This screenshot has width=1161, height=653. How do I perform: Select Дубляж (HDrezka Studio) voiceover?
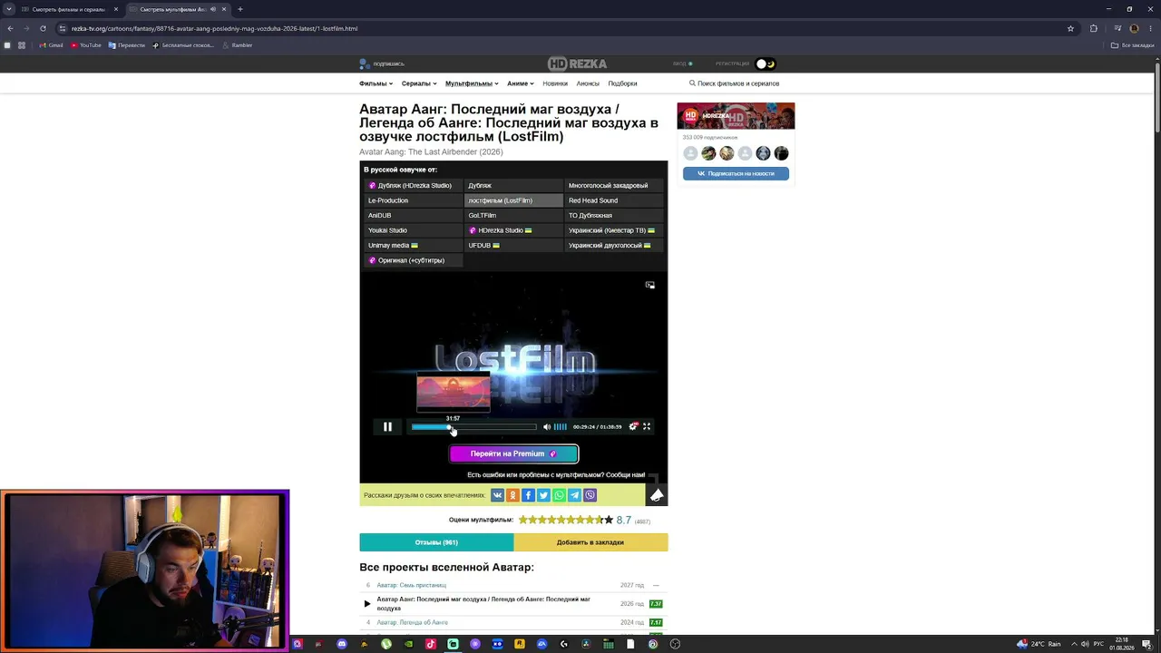[x=413, y=185]
